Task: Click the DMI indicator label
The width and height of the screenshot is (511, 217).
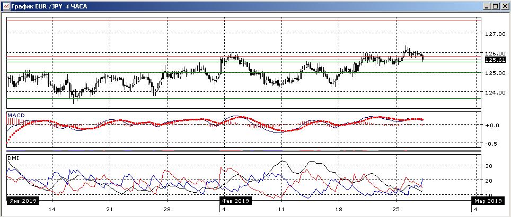Action: [x=12, y=157]
